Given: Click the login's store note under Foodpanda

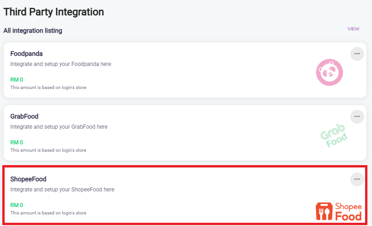Looking at the screenshot, I should [48, 87].
